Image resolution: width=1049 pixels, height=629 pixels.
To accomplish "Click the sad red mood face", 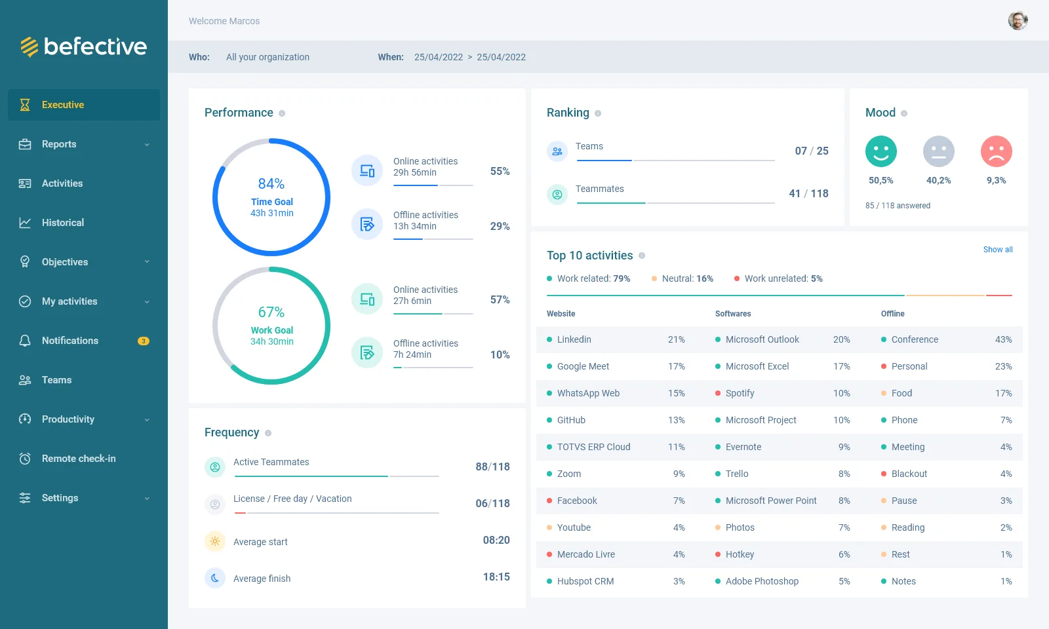I will (x=996, y=151).
